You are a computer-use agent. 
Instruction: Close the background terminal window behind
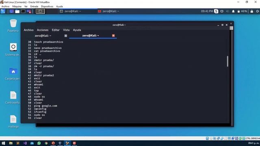[x=231, y=24]
